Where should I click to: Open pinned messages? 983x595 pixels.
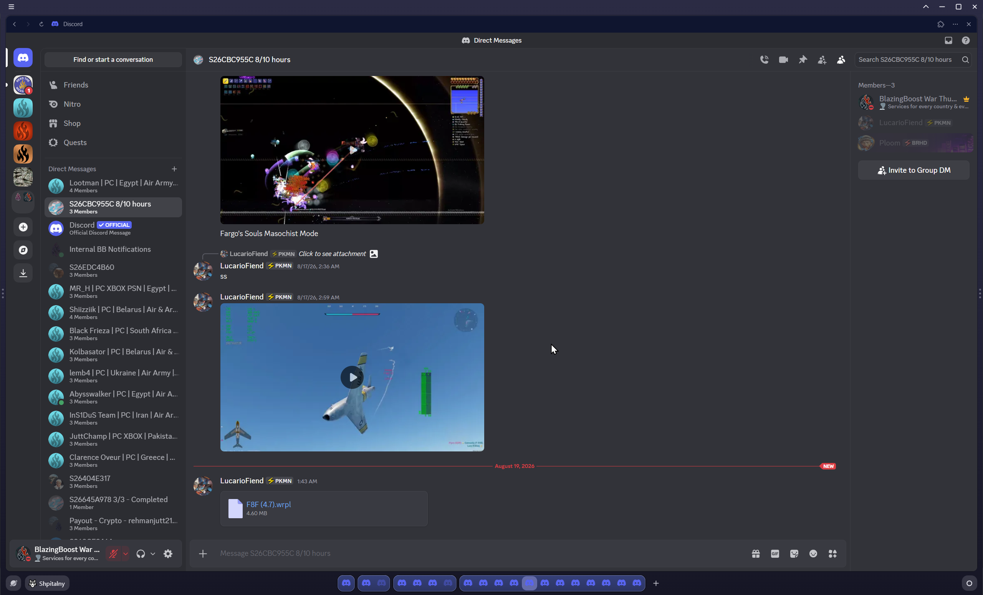tap(803, 59)
